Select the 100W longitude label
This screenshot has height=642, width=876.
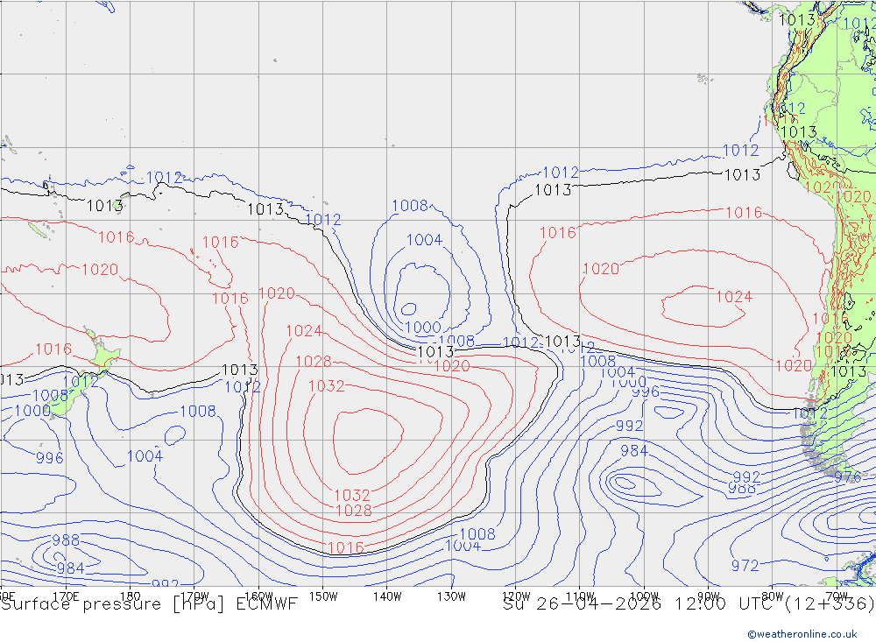(x=644, y=596)
